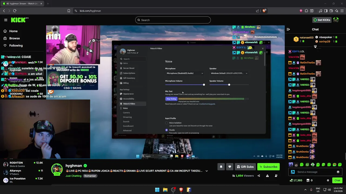Image resolution: width=346 pixels, height=194 pixels.
Task: Collapse chat with arrow icon beside Chat header
Action: click(288, 29)
